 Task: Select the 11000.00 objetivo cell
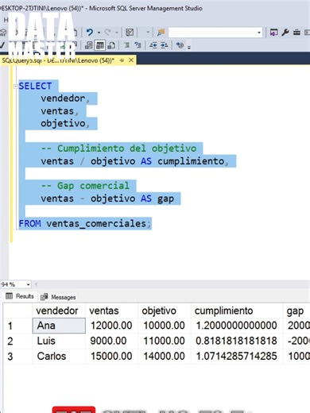[165, 341]
